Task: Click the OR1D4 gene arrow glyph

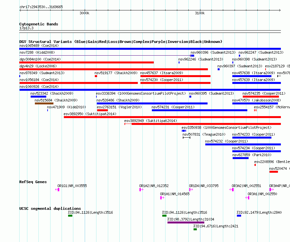Action: coord(191,190)
